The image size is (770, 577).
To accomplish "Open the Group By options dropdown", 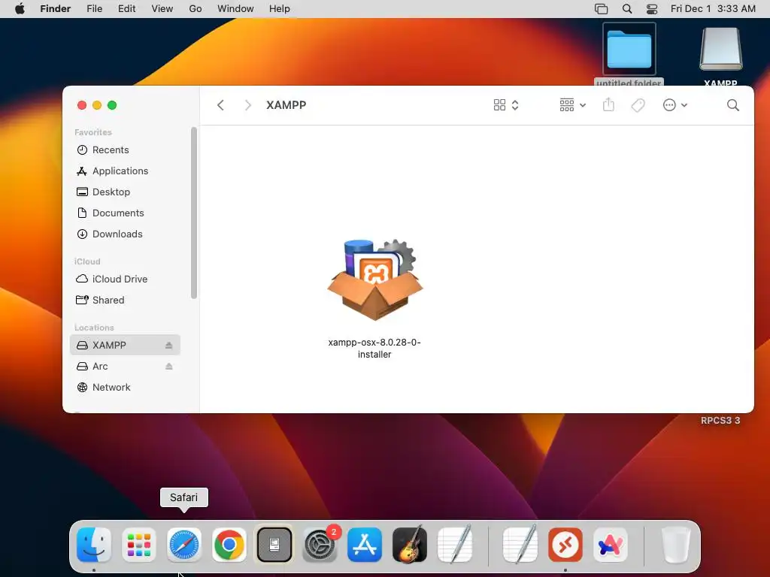I will [x=572, y=105].
